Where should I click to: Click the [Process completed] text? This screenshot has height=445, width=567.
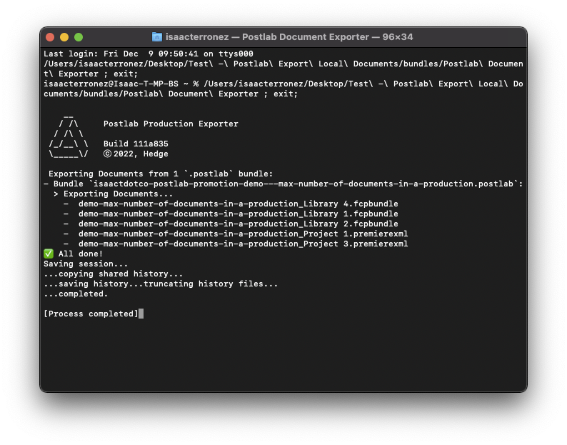pos(91,314)
